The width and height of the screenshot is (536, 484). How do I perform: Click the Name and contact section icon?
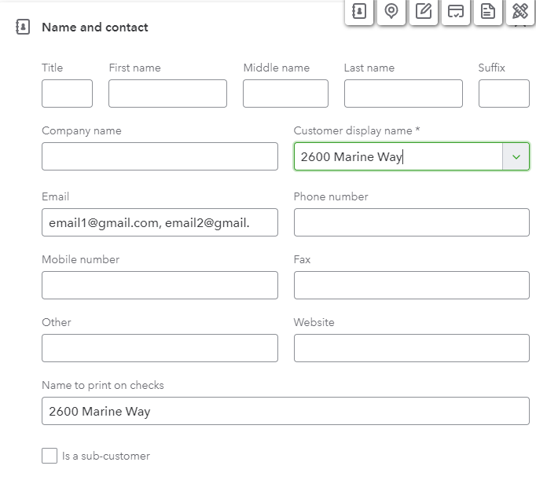coord(23,27)
